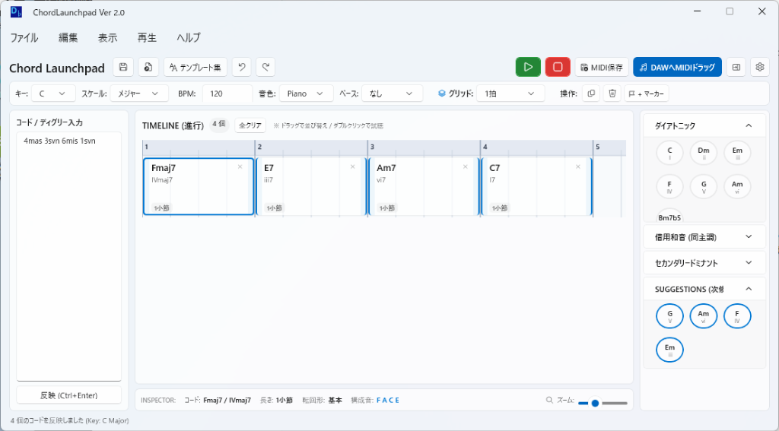The width and height of the screenshot is (779, 431).
Task: Add the diatonic Em chord
Action: (737, 153)
